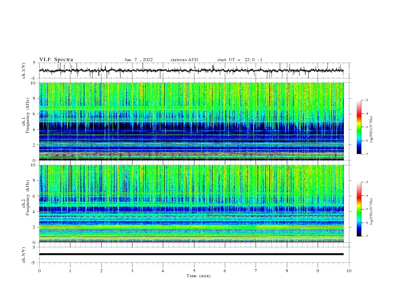
Task: Click the ch.1 color scale bar
Action: (359, 127)
